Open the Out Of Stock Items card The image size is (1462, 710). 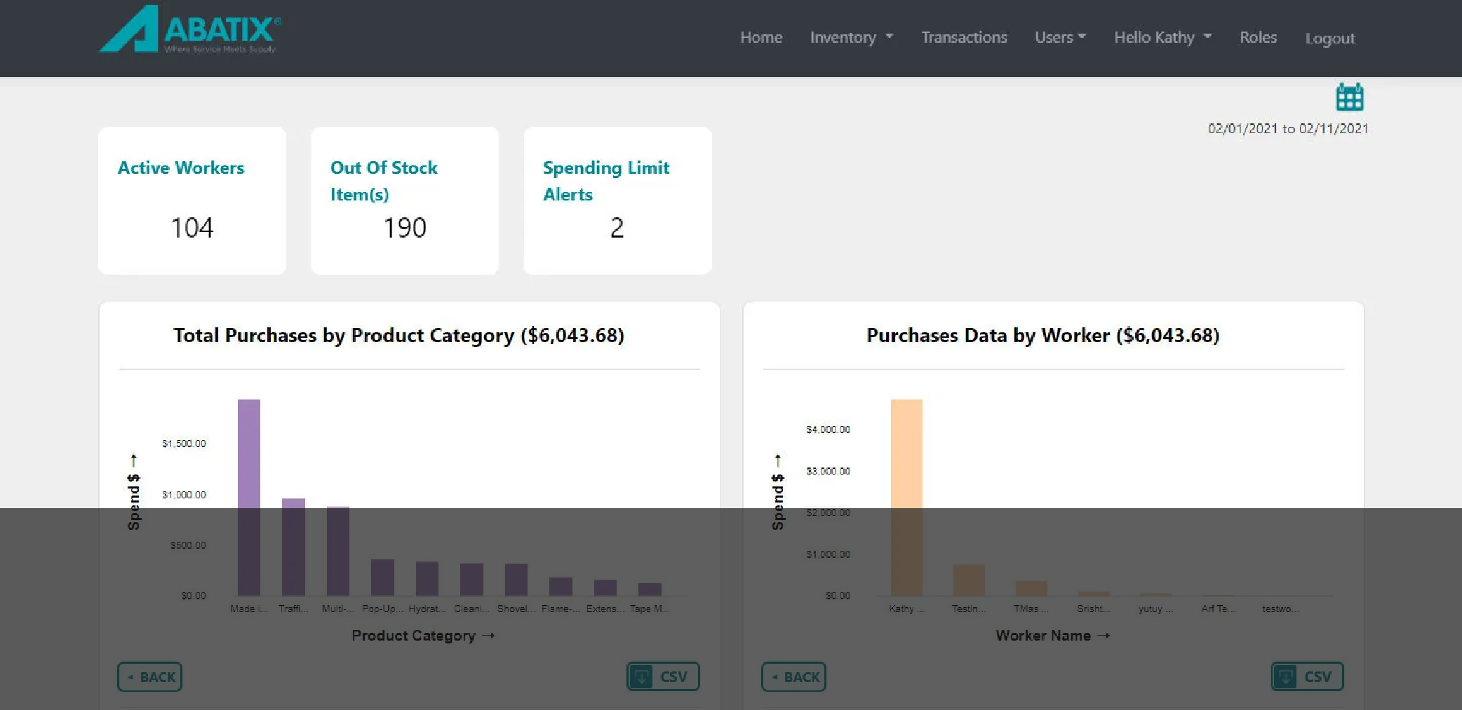[404, 200]
